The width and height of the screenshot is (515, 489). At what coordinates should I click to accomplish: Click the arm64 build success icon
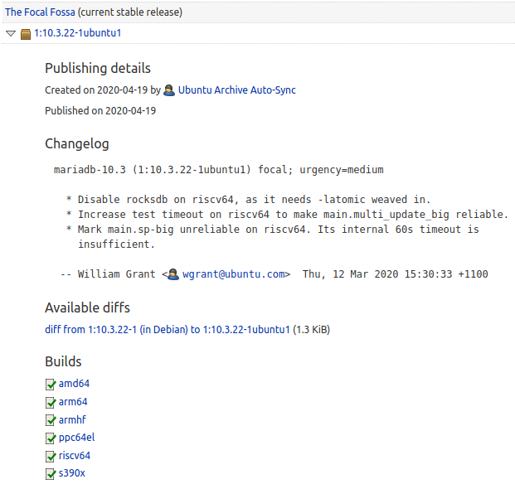[x=51, y=402]
